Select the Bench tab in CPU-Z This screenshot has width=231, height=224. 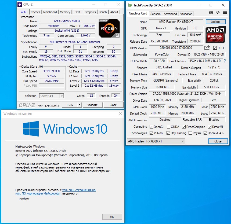point(103,12)
